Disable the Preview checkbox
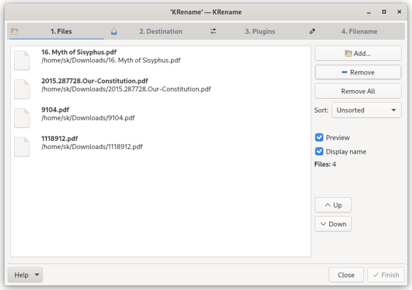412x290 pixels. coord(319,138)
